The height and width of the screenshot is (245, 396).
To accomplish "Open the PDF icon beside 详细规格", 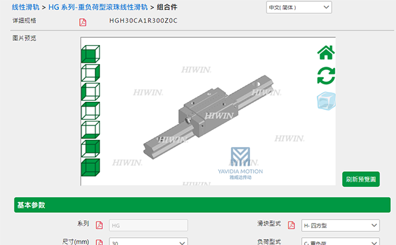I will [82, 22].
